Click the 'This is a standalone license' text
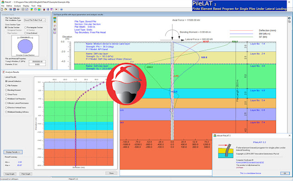This screenshot has width=293, height=181. point(250,173)
